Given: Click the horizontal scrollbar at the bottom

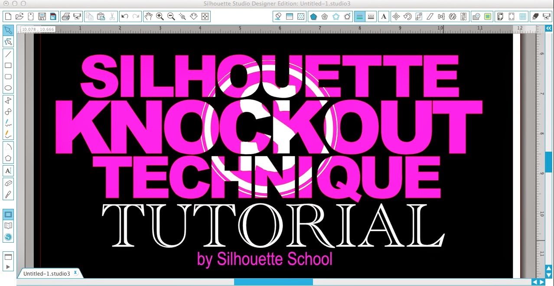Looking at the screenshot, I should point(273,282).
